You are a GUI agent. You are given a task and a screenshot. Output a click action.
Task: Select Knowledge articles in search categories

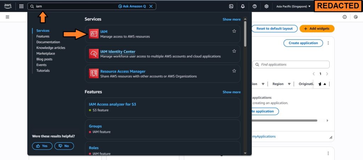point(51,48)
